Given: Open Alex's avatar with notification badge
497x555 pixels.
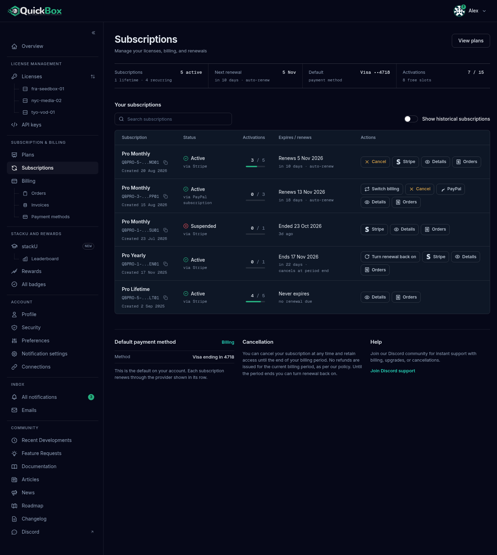Looking at the screenshot, I should click(459, 11).
